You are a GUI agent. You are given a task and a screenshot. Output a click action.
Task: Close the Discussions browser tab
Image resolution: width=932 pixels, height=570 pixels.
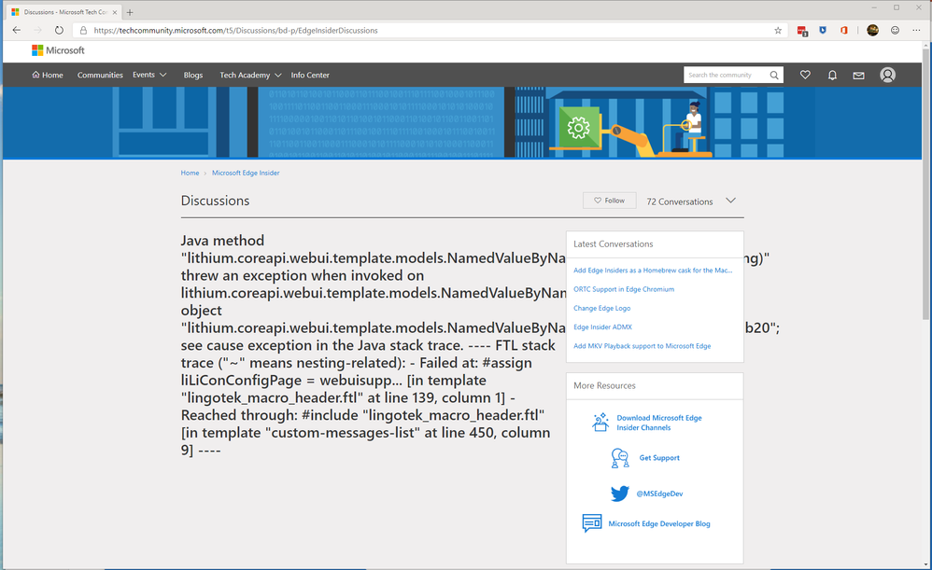pos(115,12)
